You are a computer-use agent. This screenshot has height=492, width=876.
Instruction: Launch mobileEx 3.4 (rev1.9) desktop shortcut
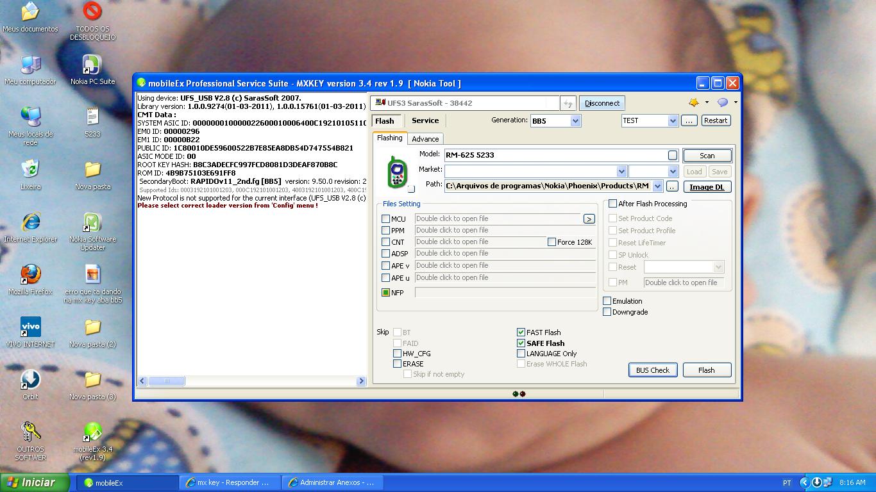(92, 441)
